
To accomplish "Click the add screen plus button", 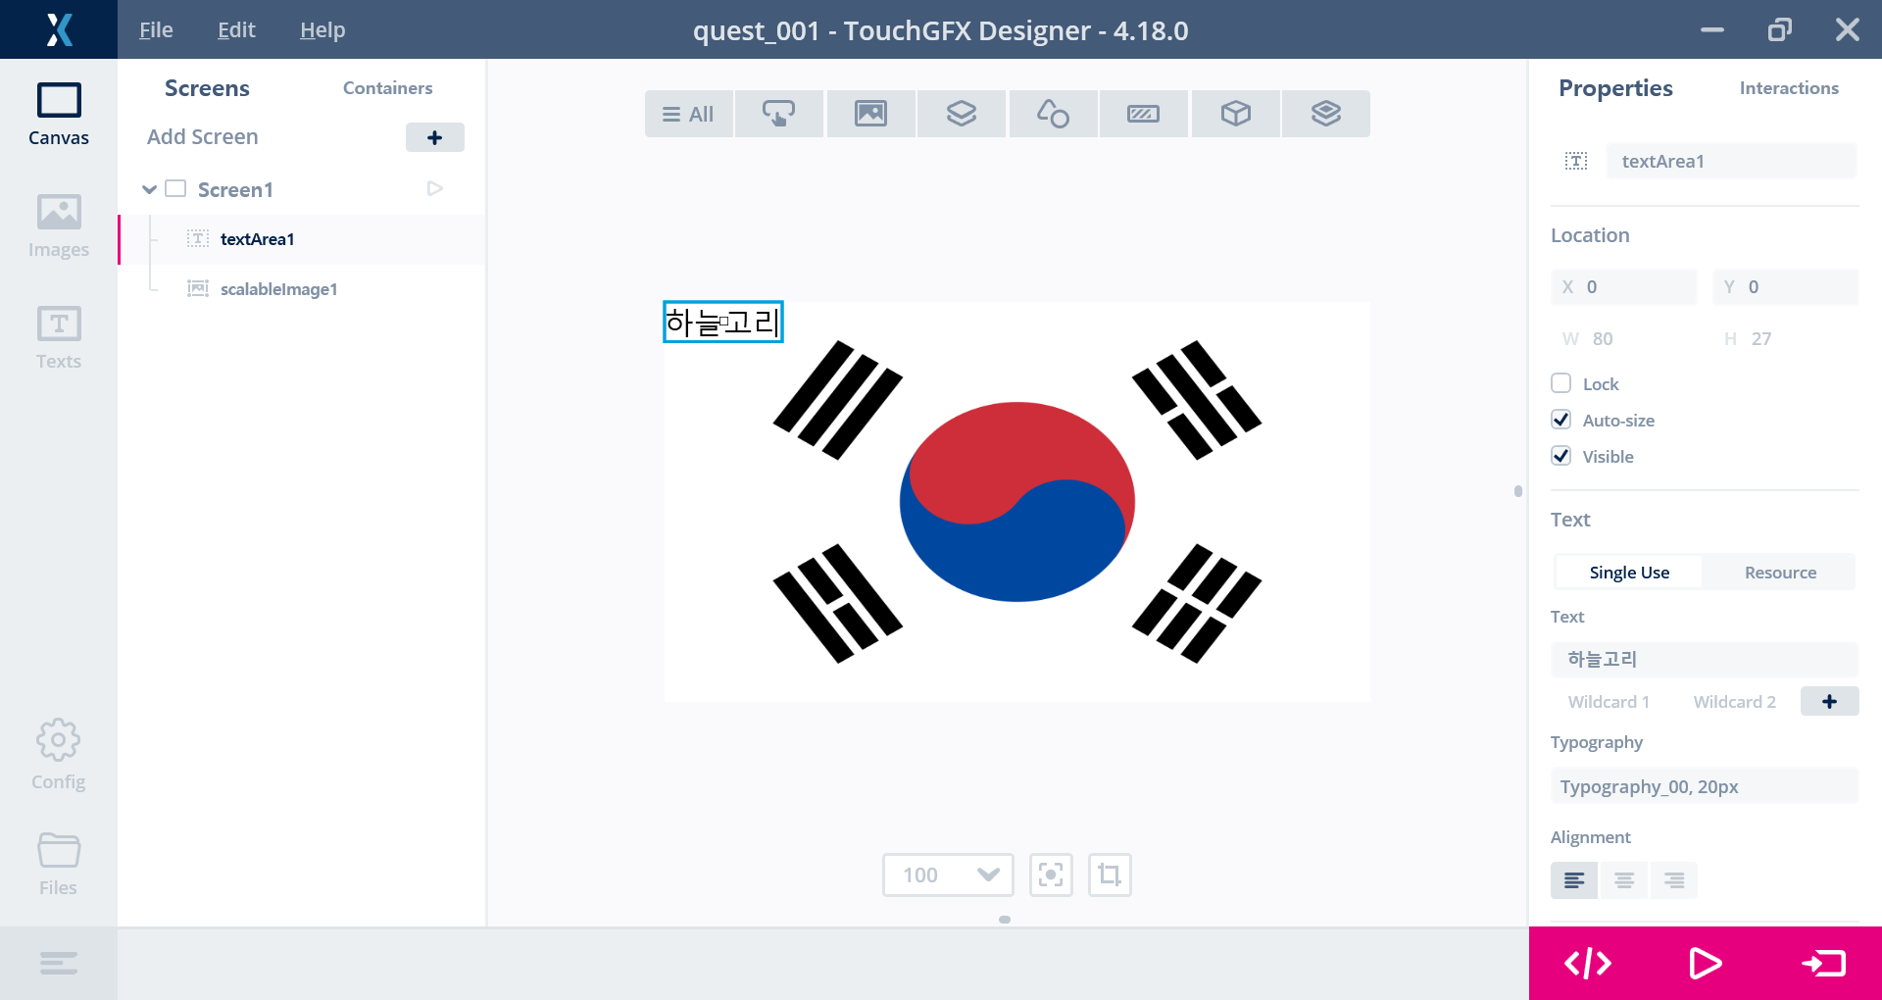I will (435, 137).
